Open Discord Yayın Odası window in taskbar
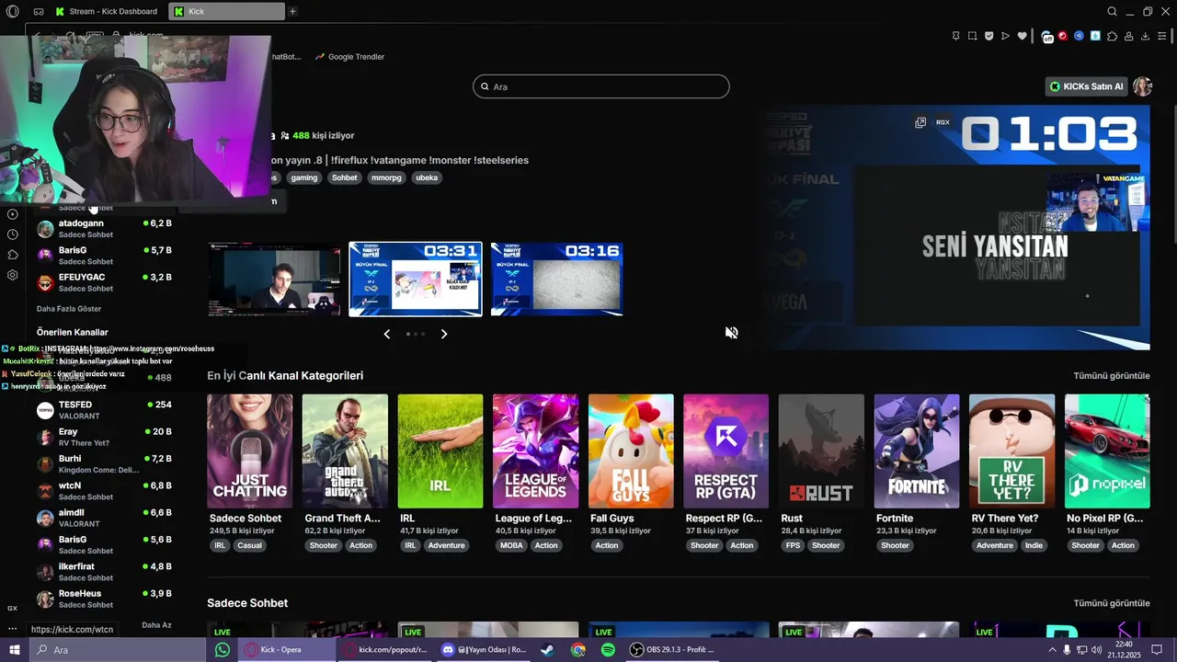Image resolution: width=1177 pixels, height=662 pixels. point(485,650)
